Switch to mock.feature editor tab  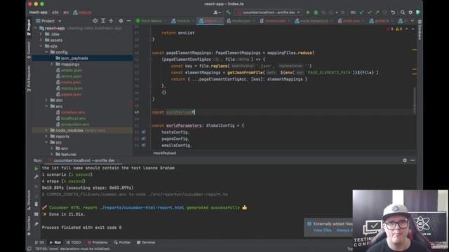tap(151, 21)
